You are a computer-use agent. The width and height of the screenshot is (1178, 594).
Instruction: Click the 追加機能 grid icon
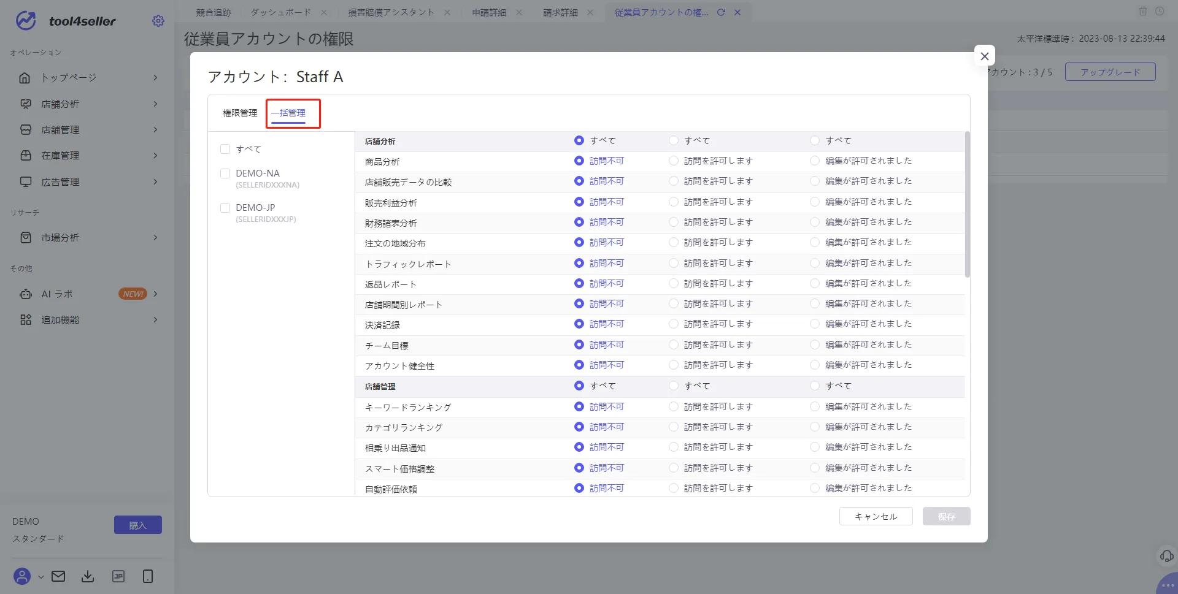pyautogui.click(x=25, y=320)
